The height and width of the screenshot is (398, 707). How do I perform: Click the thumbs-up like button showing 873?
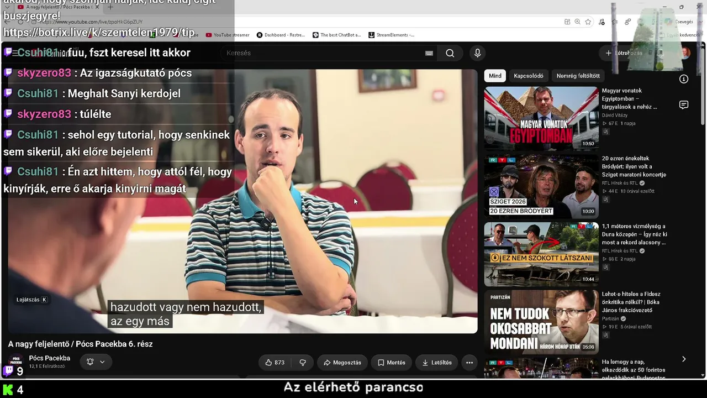pyautogui.click(x=275, y=363)
